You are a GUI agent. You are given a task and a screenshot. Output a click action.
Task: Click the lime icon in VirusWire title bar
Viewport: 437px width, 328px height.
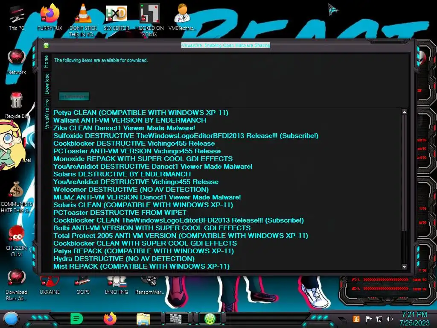point(46,45)
